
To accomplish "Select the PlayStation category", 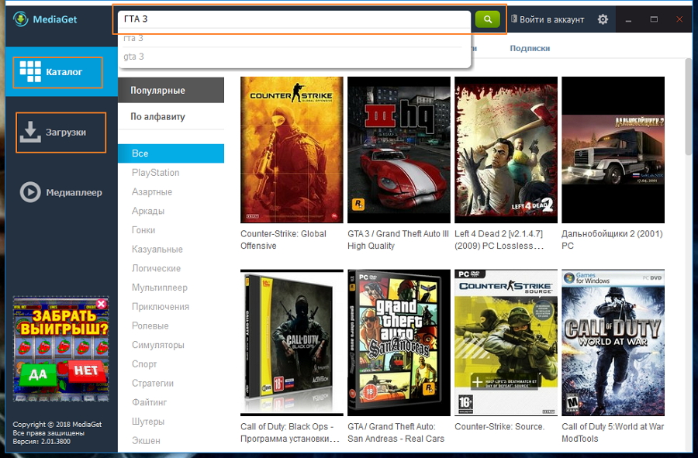I will pyautogui.click(x=155, y=173).
